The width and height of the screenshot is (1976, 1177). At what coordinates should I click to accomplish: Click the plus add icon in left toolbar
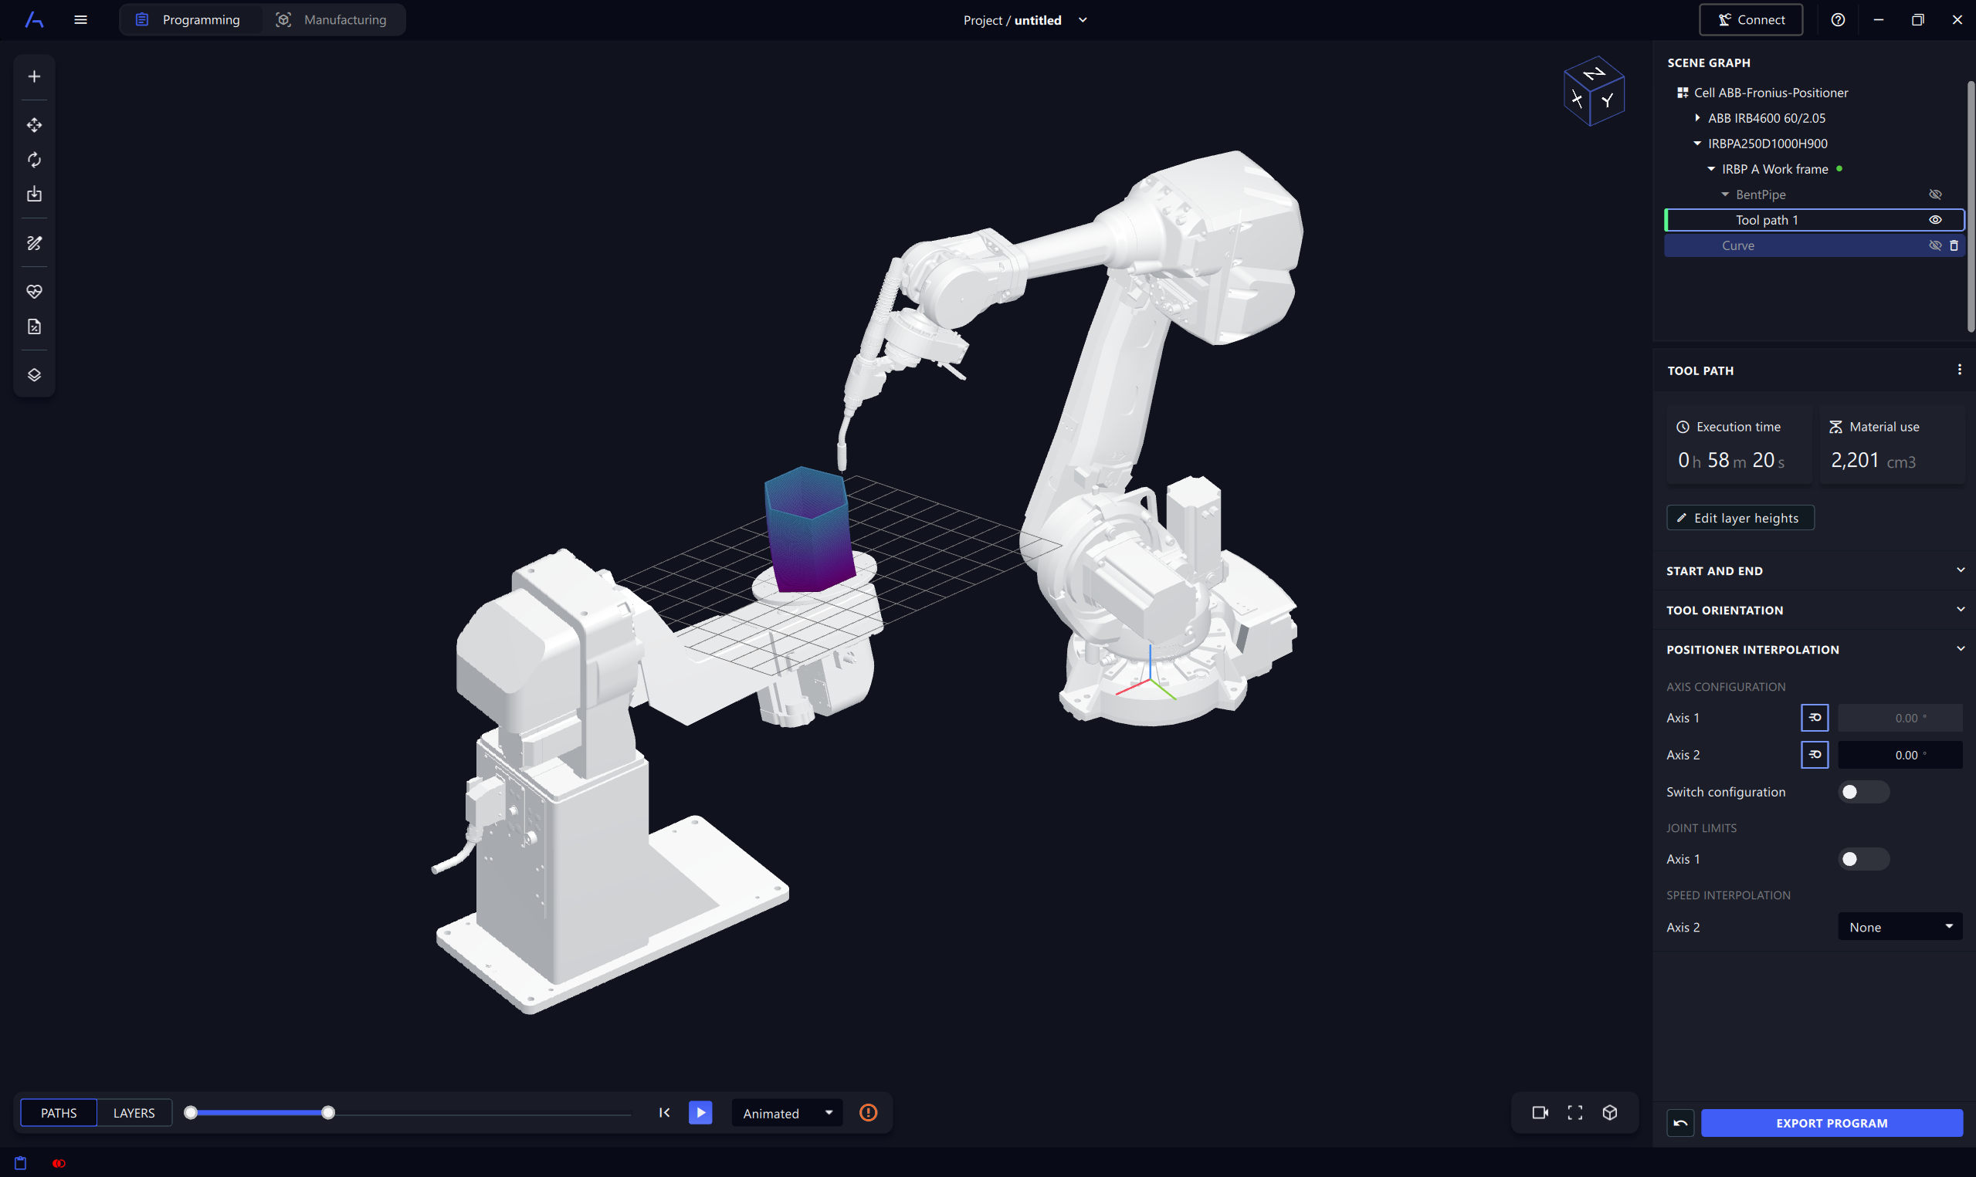tap(34, 76)
